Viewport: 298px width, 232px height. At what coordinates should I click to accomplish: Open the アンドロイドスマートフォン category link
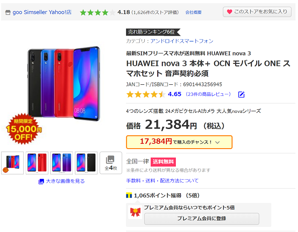[182, 41]
